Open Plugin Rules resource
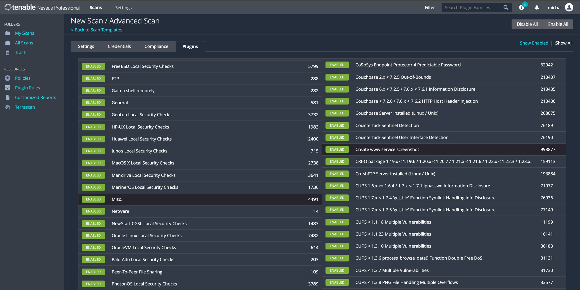The height and width of the screenshot is (290, 580). coord(28,88)
